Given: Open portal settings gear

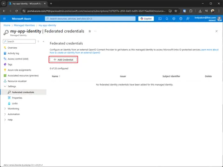Looking at the screenshot, I should coord(174,19).
